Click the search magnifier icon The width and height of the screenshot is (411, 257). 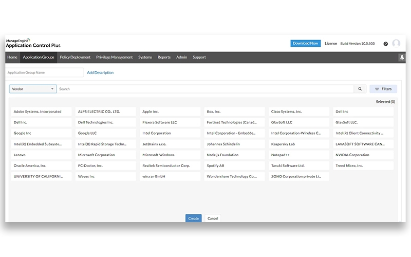pos(360,89)
